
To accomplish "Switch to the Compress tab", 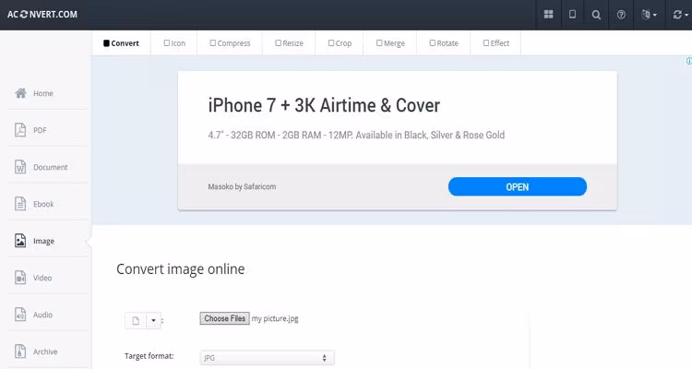I will click(230, 43).
